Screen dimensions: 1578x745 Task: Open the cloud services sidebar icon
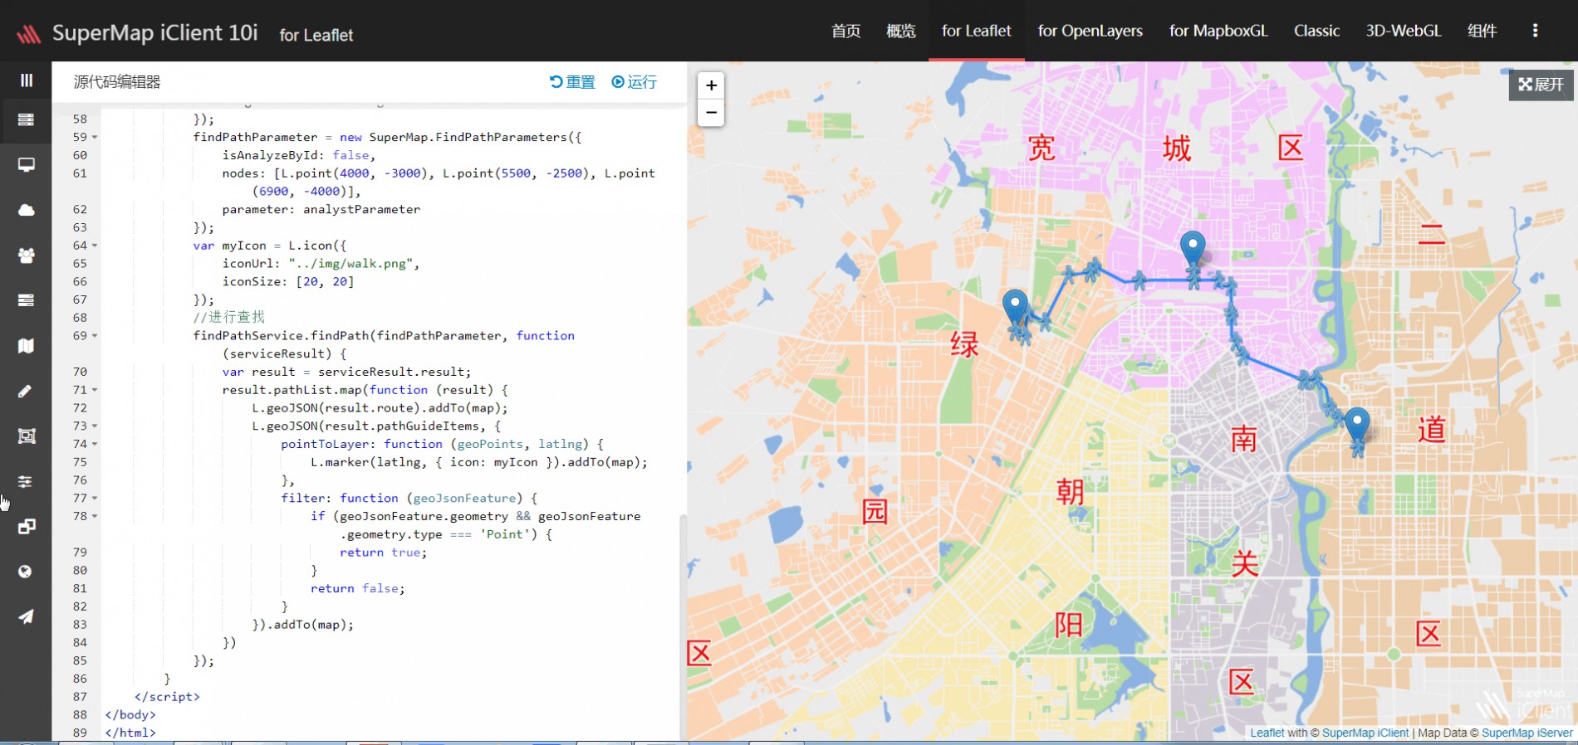pyautogui.click(x=26, y=210)
